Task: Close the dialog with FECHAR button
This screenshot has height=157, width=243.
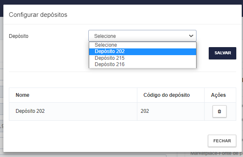Action: [x=222, y=141]
